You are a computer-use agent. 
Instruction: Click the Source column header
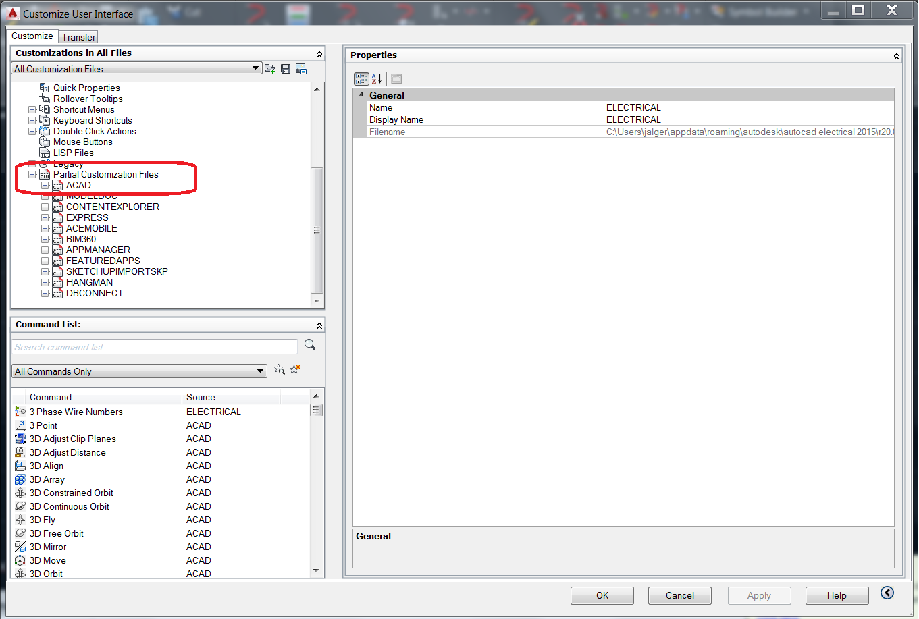pyautogui.click(x=232, y=397)
